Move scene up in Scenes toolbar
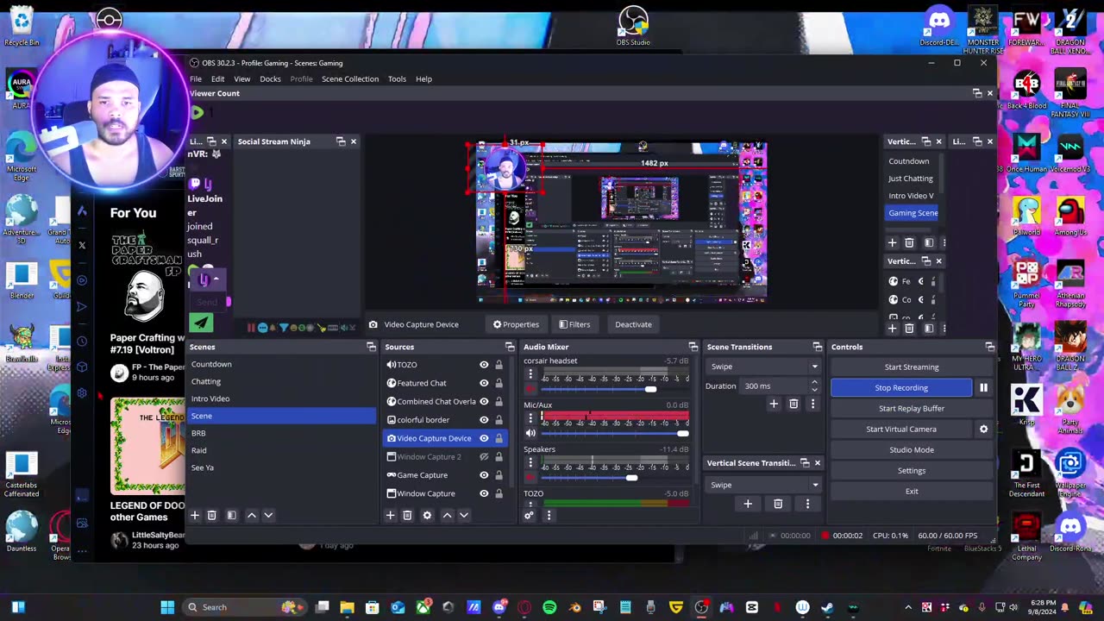 (252, 515)
